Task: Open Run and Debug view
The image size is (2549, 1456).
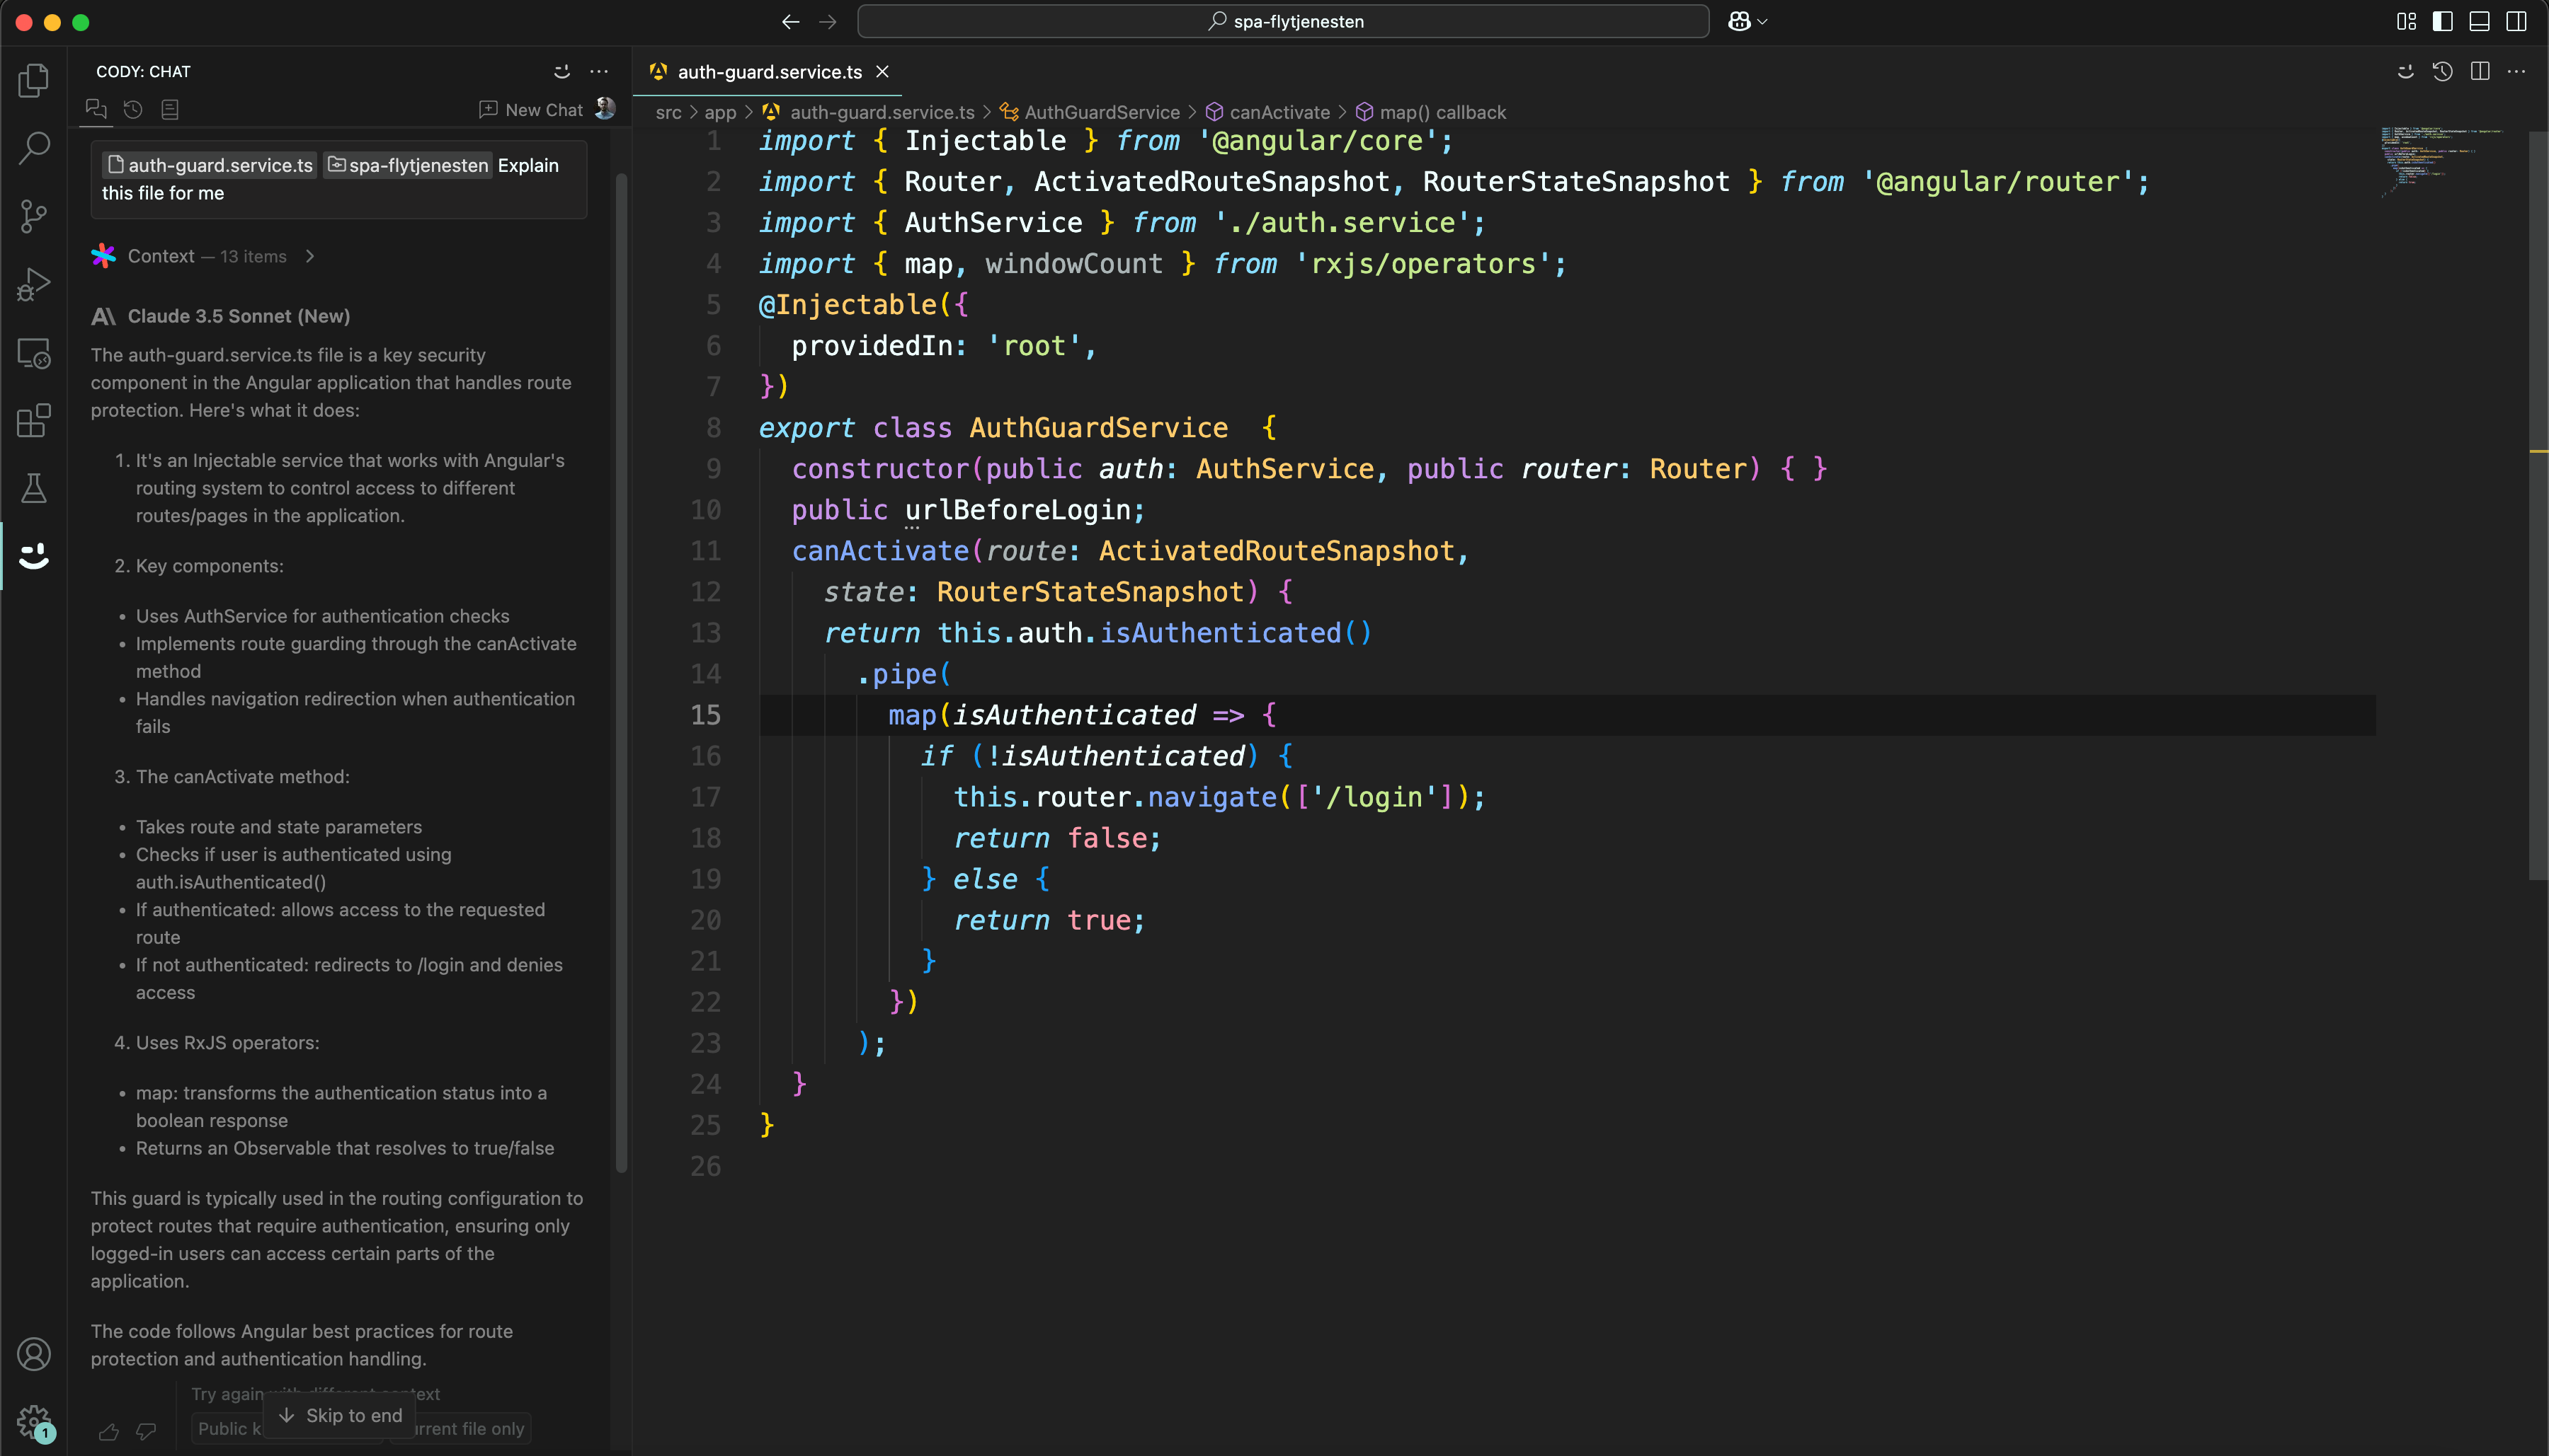Action: [34, 284]
